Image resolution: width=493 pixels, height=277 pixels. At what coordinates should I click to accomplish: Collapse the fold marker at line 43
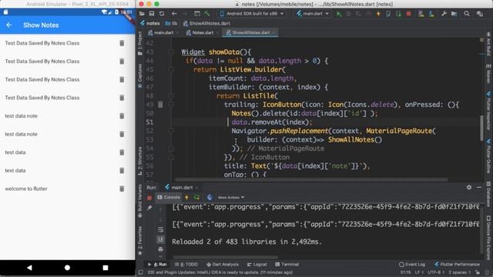[x=171, y=52]
